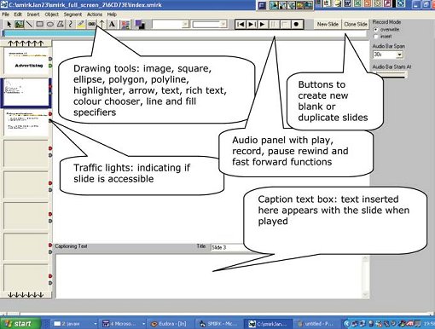The image size is (435, 329).
Task: Open the colour chooser grid icon
Action: point(125,25)
